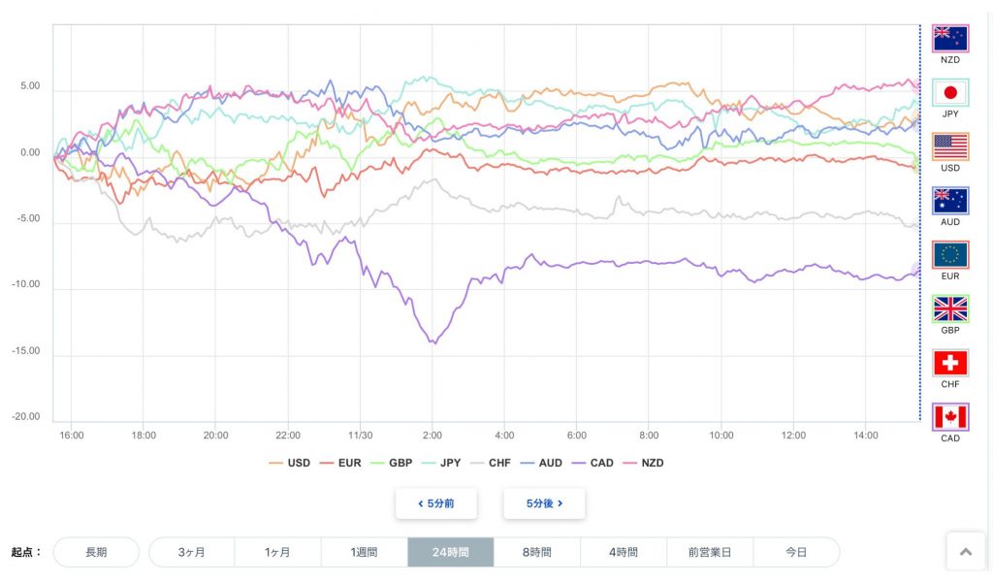The width and height of the screenshot is (993, 583).
Task: Hide the JPY line via the legend
Action: (x=441, y=463)
